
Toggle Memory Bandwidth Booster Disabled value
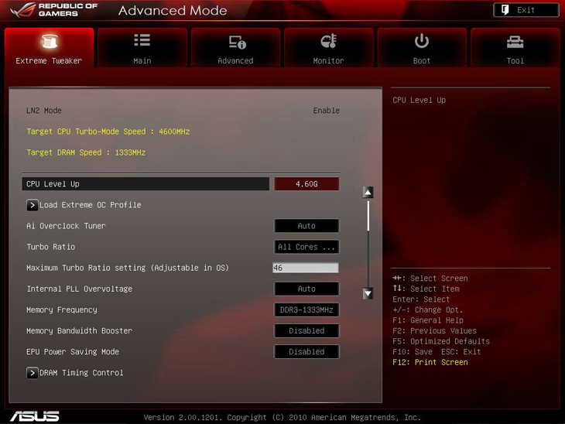(x=306, y=331)
